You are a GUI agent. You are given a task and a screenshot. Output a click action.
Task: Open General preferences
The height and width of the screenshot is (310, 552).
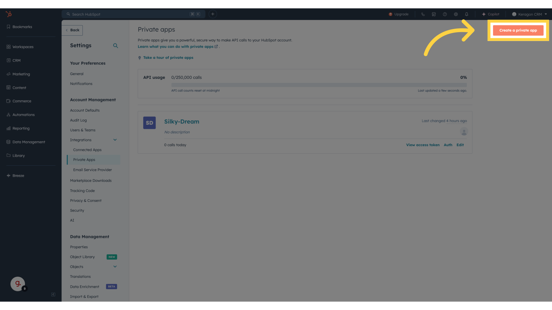click(77, 74)
